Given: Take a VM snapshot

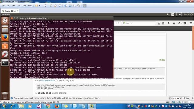Looking at the screenshot, I should (x=51, y=5).
